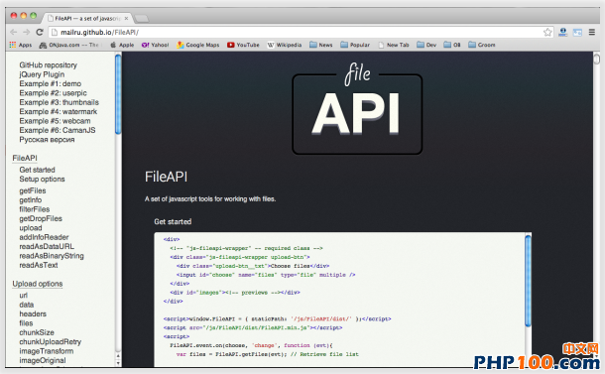Open the Groom bookmarks folder

tap(482, 45)
